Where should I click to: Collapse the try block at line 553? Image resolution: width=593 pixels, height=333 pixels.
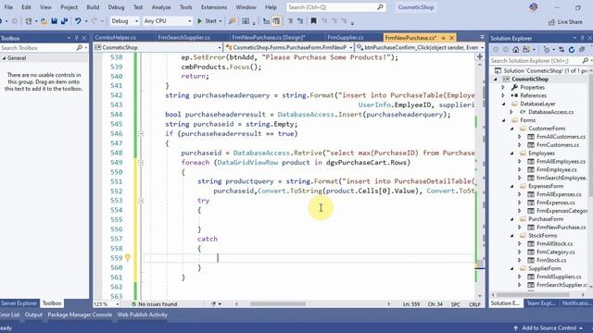(x=141, y=201)
